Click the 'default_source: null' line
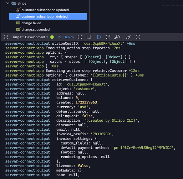 point(53,112)
